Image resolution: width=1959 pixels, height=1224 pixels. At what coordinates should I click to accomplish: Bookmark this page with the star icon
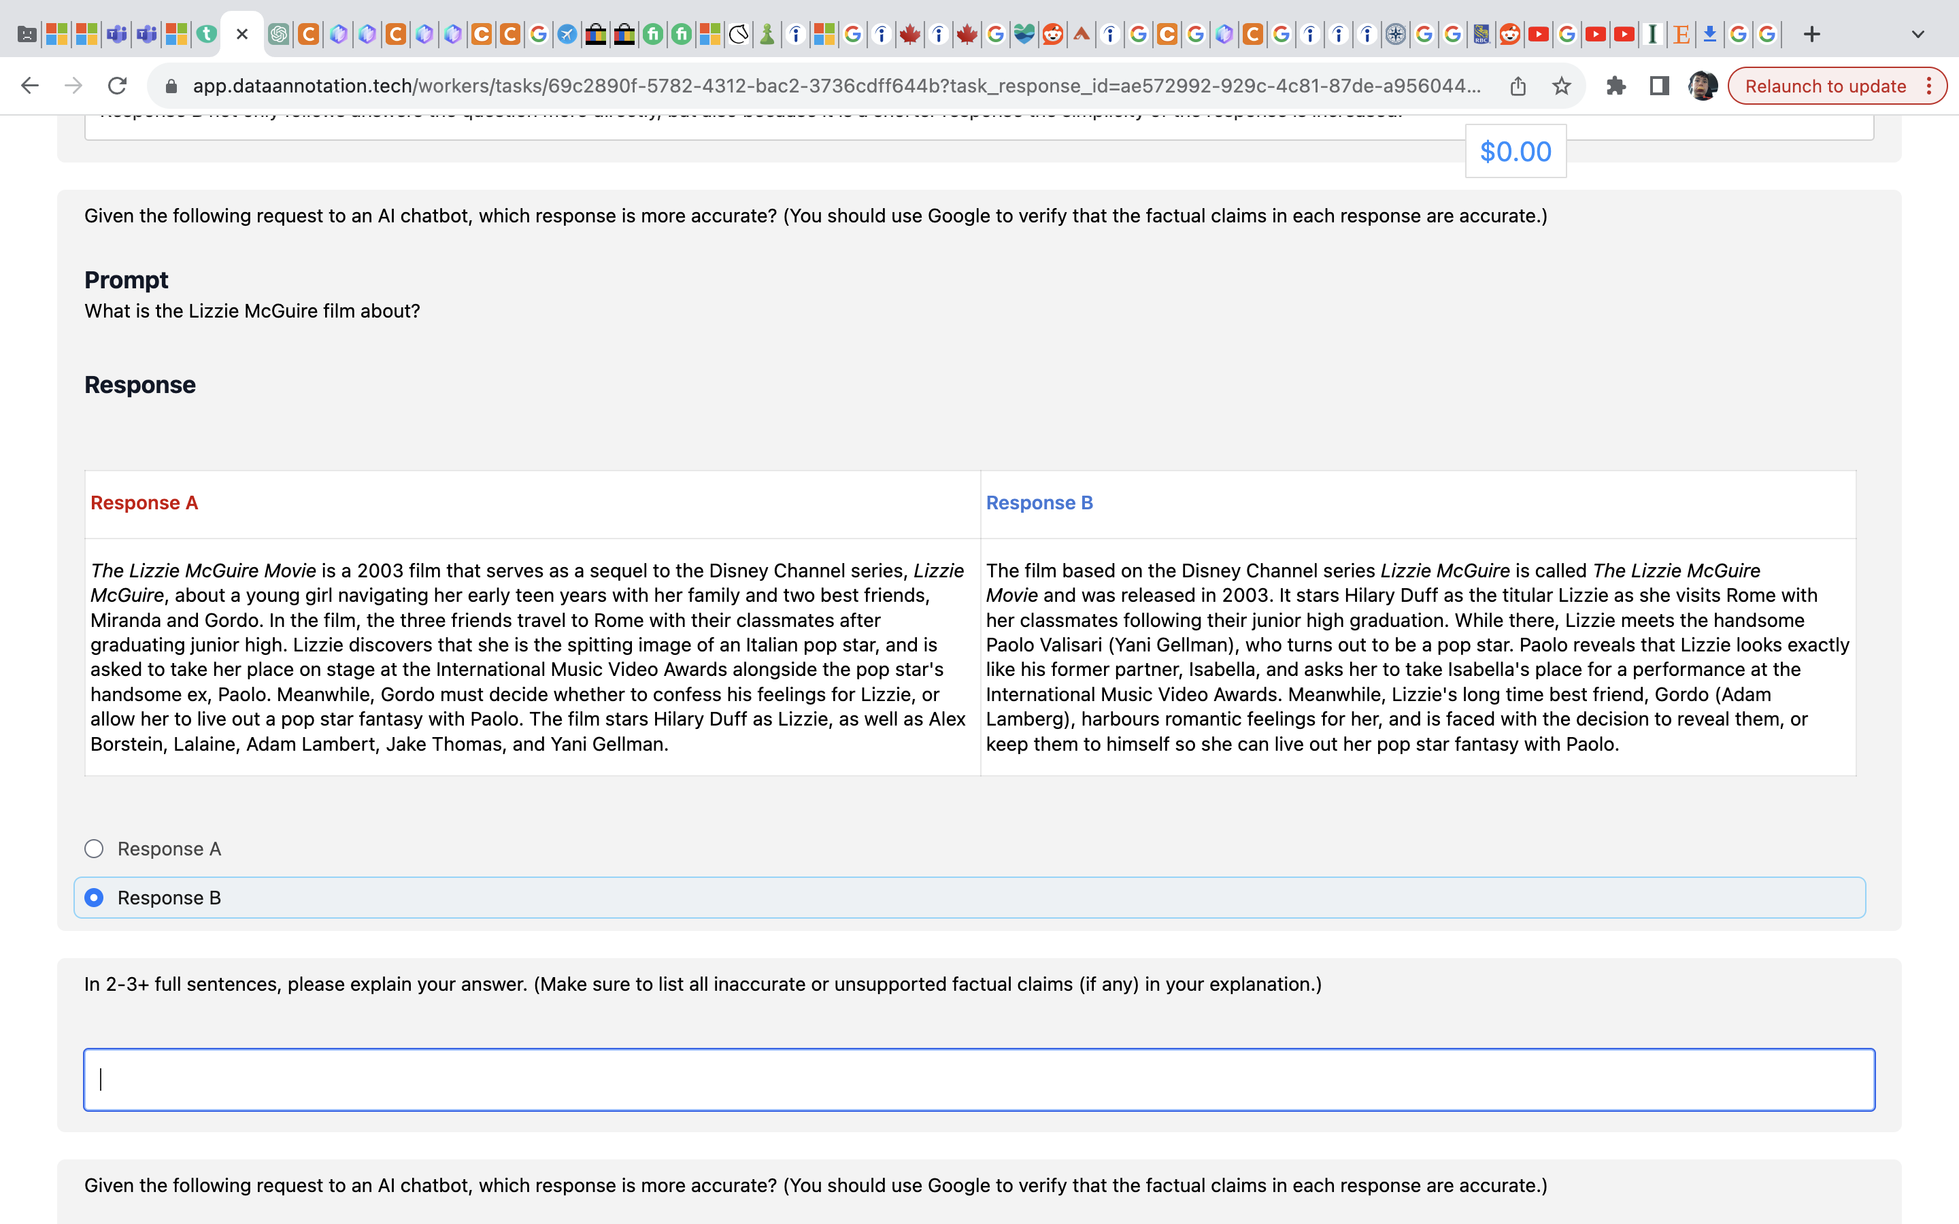[x=1562, y=86]
